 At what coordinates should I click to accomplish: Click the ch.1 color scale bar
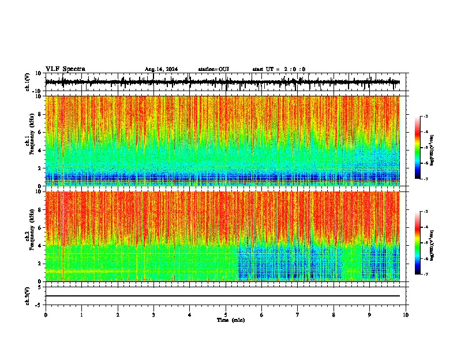click(x=418, y=148)
